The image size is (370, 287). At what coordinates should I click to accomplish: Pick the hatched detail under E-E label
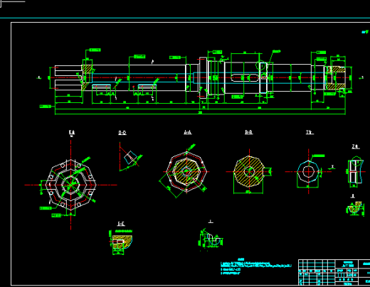[122, 242]
